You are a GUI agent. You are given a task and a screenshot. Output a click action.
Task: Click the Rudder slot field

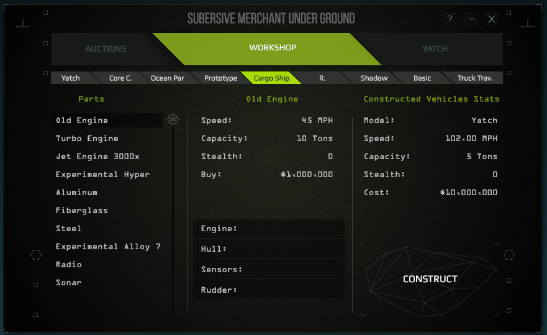point(269,290)
